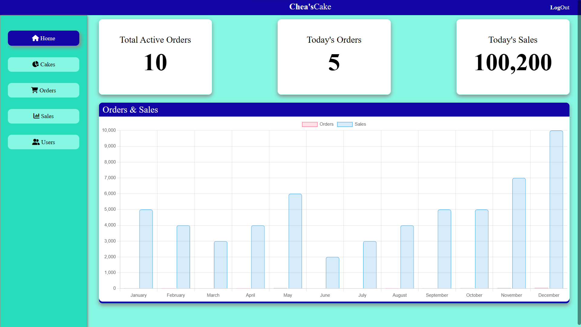Click the February sales bar

pos(183,257)
